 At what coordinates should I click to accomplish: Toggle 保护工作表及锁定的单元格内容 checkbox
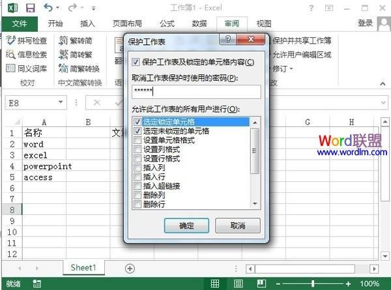[136, 62]
